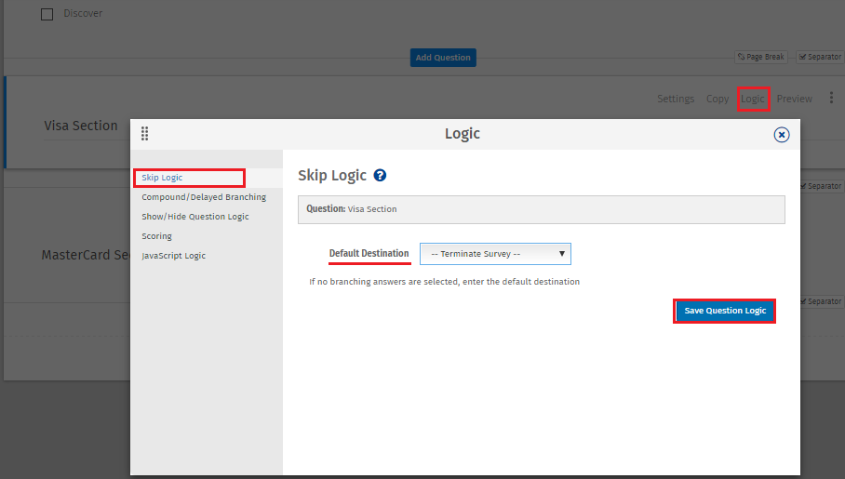Click the Add Question button

click(x=443, y=58)
